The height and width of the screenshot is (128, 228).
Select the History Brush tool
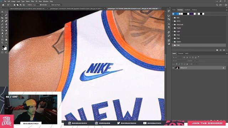(x=2, y=27)
